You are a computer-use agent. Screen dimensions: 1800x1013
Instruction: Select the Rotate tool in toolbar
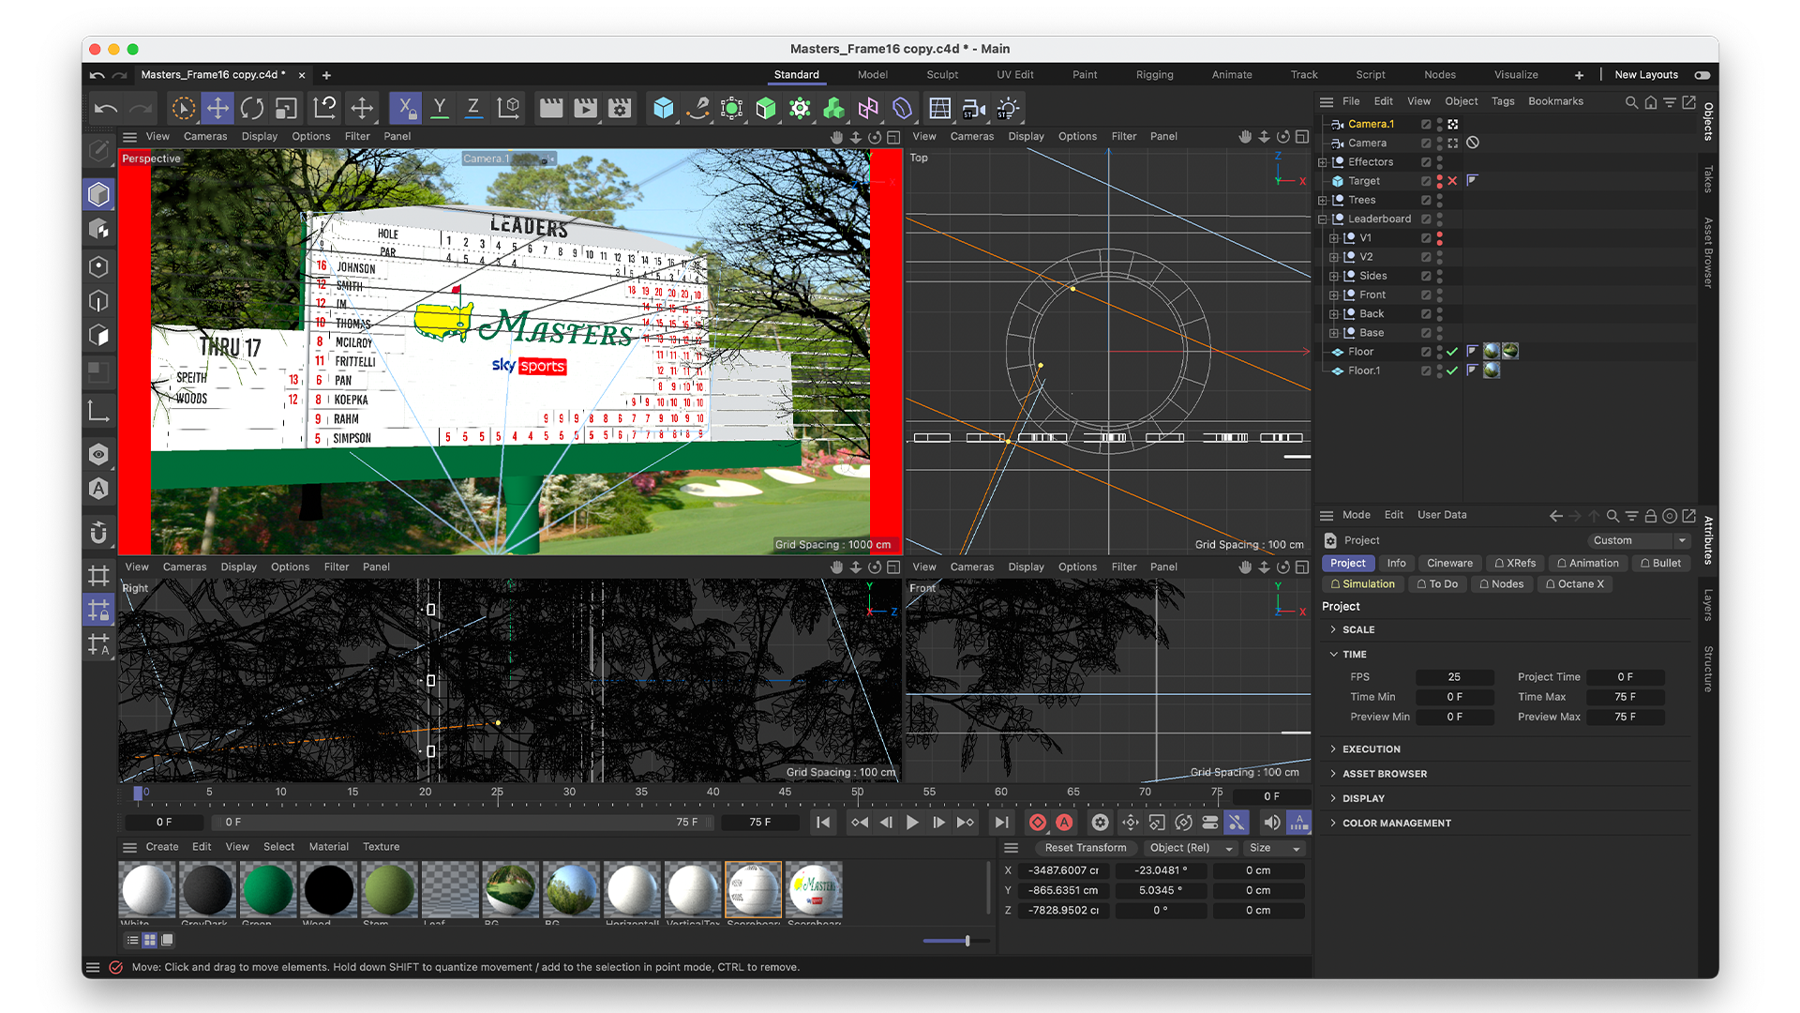[251, 109]
